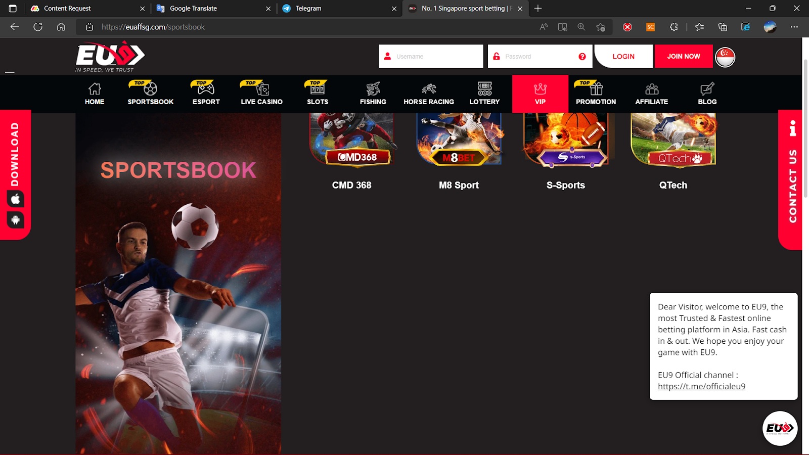Image resolution: width=809 pixels, height=455 pixels.
Task: Open the SLOTS section
Action: tap(318, 94)
